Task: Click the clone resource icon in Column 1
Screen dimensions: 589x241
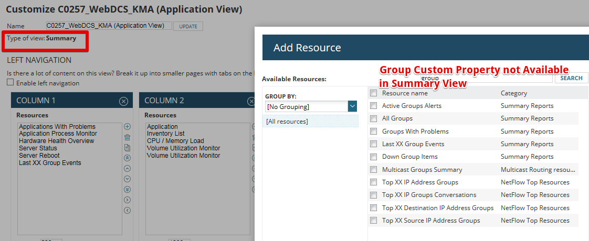Action: pyautogui.click(x=127, y=148)
